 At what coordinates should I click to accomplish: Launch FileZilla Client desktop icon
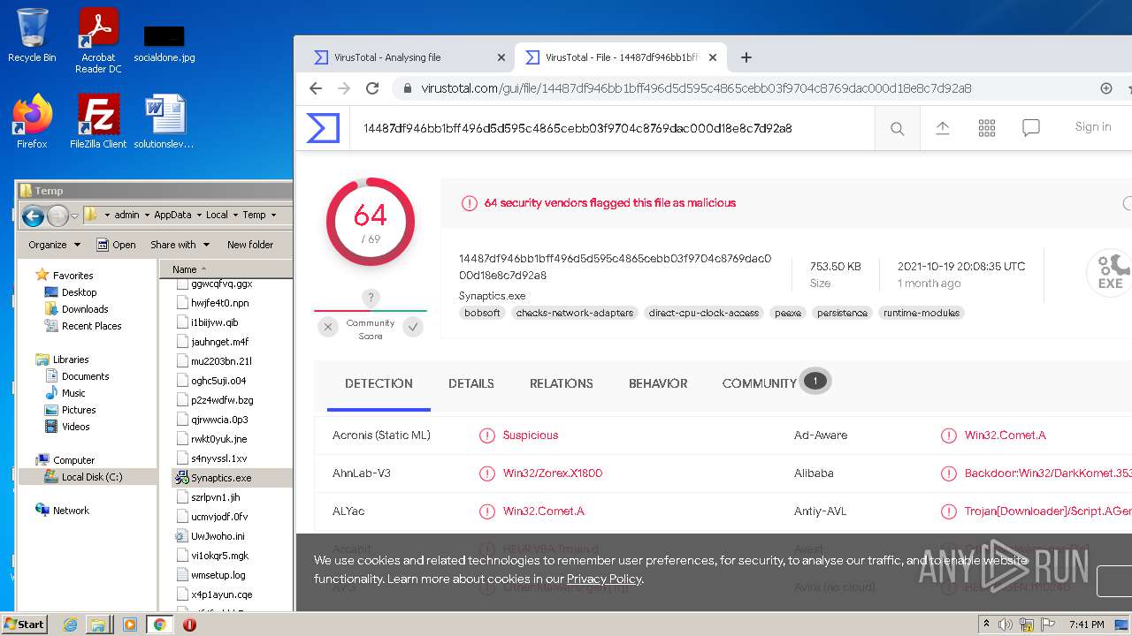coord(98,122)
